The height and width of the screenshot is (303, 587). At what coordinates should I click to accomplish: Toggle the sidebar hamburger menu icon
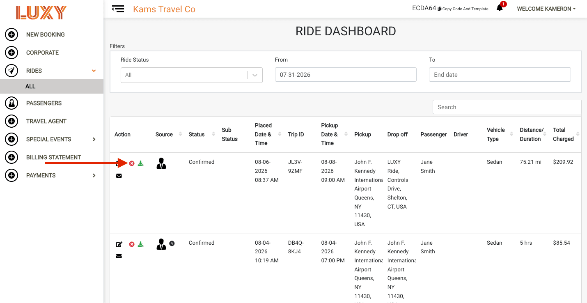click(118, 9)
